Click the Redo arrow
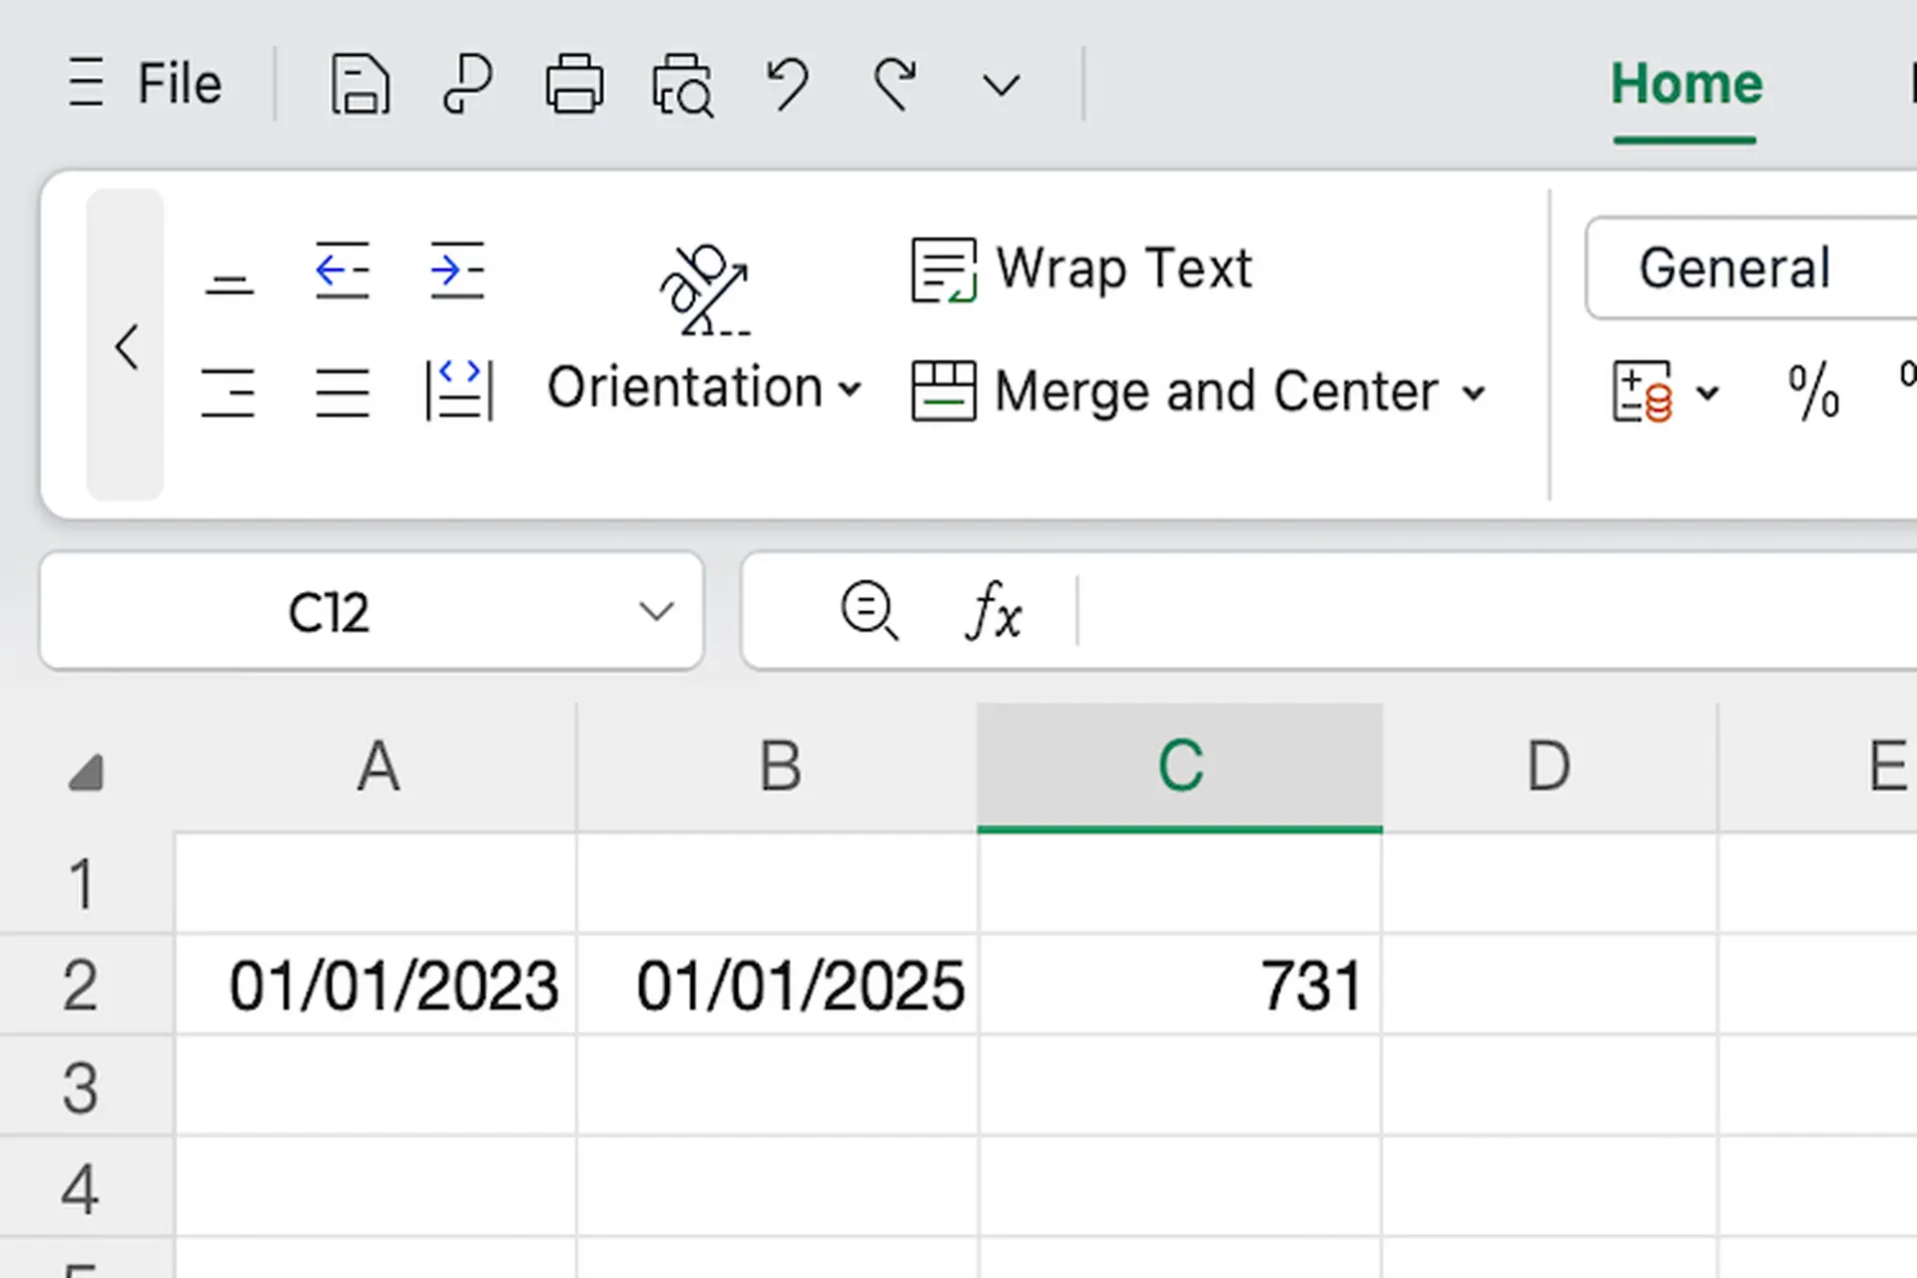The image size is (1917, 1278). click(x=896, y=85)
